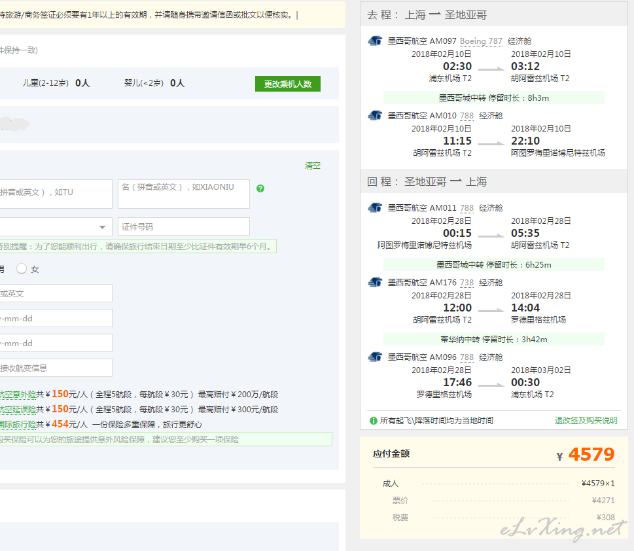Open the green question mark name help
Viewport: 634px width, 551px height.
click(x=260, y=188)
